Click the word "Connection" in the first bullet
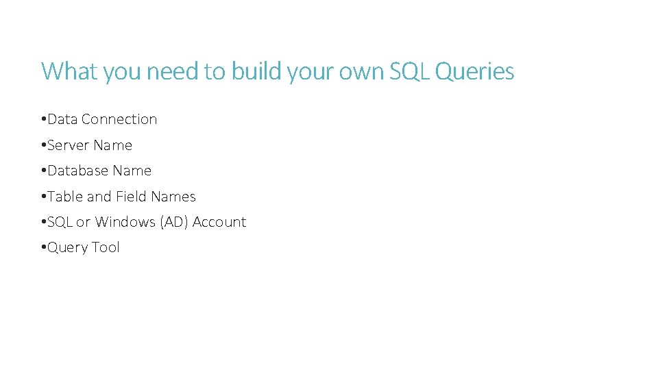 tap(119, 119)
